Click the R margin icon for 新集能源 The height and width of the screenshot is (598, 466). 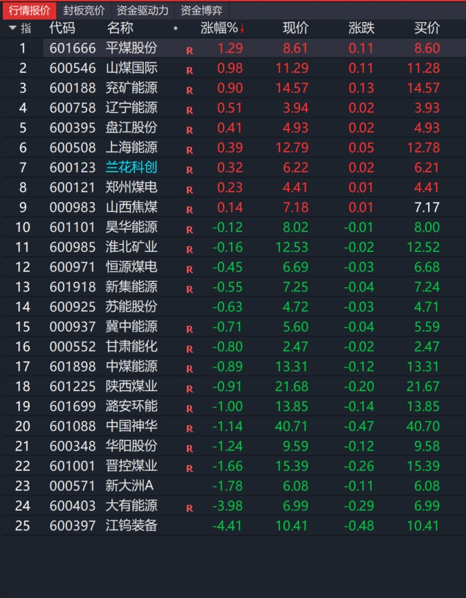tap(189, 289)
